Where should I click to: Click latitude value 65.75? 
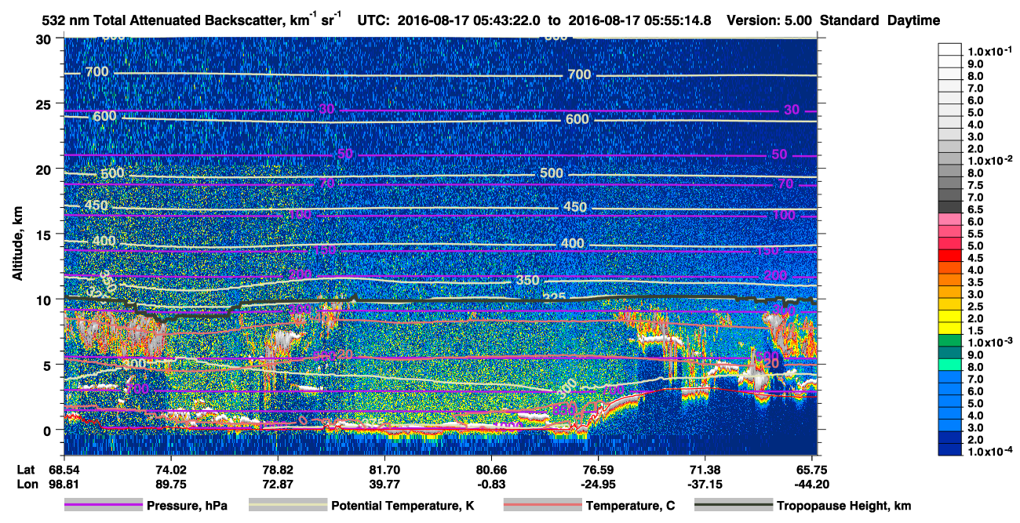click(x=812, y=470)
